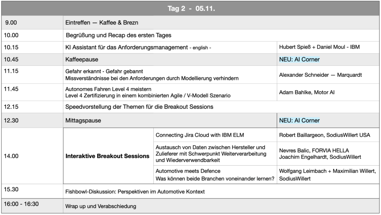Image resolution: width=381 pixels, height=215 pixels.
Task: Click 'Fishbowl-Diskussion: Perspektiven im Automotive Kontext'
Action: pyautogui.click(x=135, y=192)
